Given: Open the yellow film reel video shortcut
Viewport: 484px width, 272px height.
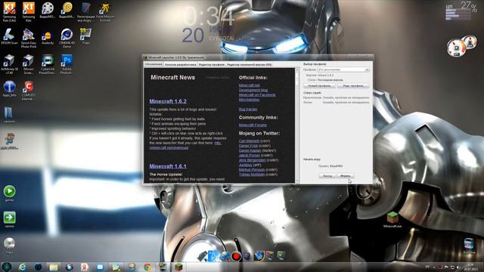Looking at the screenshot, I should [67, 10].
